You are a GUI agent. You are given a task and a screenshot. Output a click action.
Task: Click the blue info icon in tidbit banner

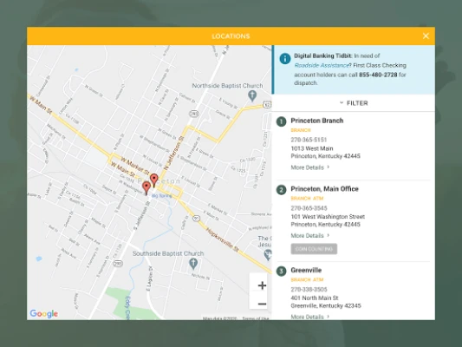coord(285,59)
